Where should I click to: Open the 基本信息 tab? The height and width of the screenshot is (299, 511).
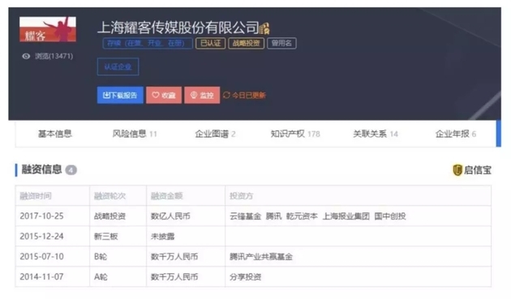point(55,134)
